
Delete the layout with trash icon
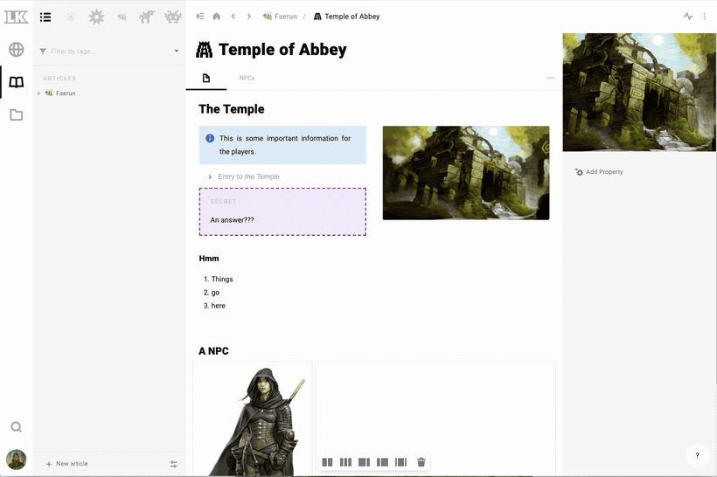[421, 462]
